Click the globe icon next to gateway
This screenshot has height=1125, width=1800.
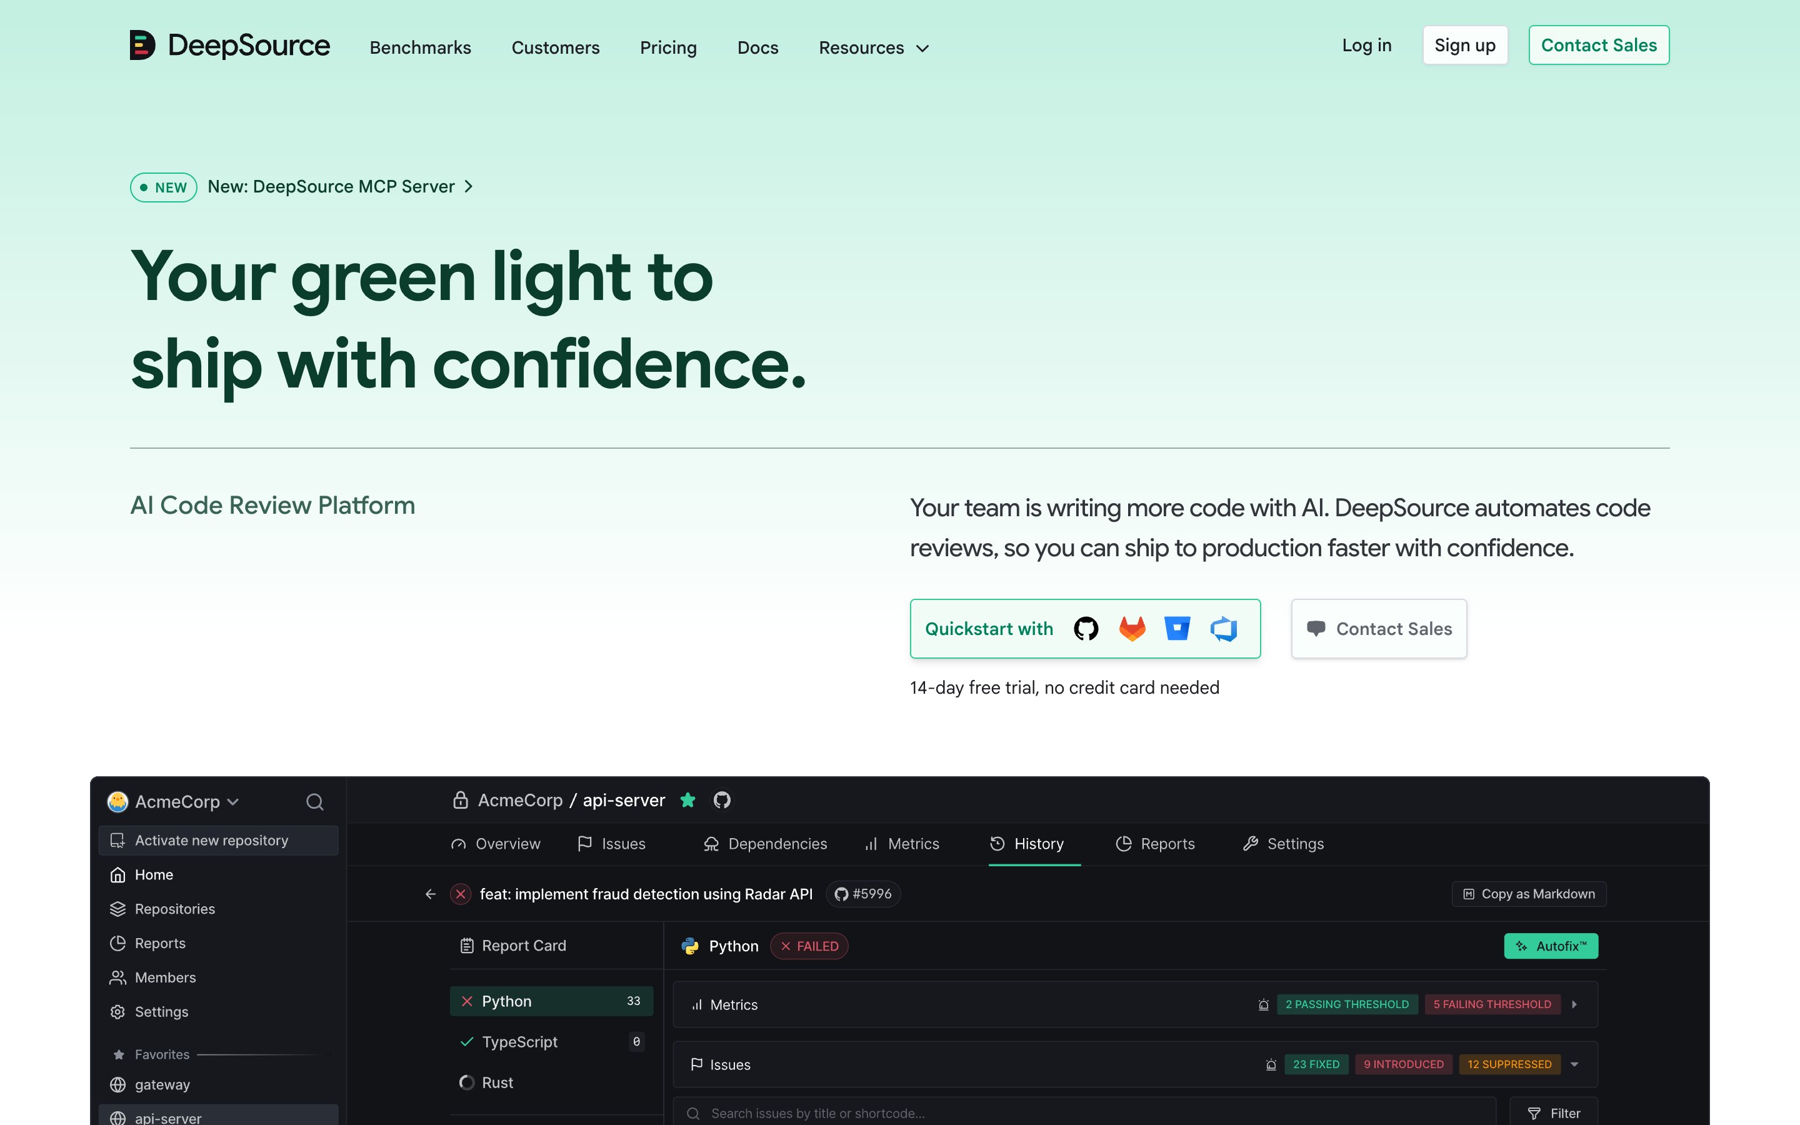(117, 1085)
